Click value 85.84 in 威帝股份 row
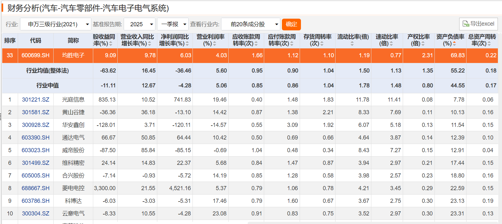The height and width of the screenshot is (224, 502). [148, 150]
